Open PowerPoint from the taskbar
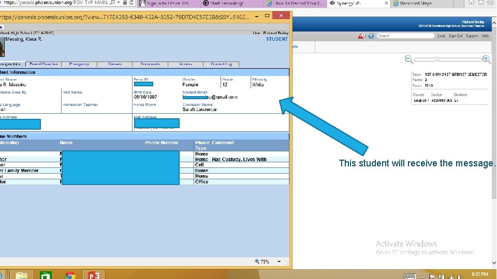 94,275
